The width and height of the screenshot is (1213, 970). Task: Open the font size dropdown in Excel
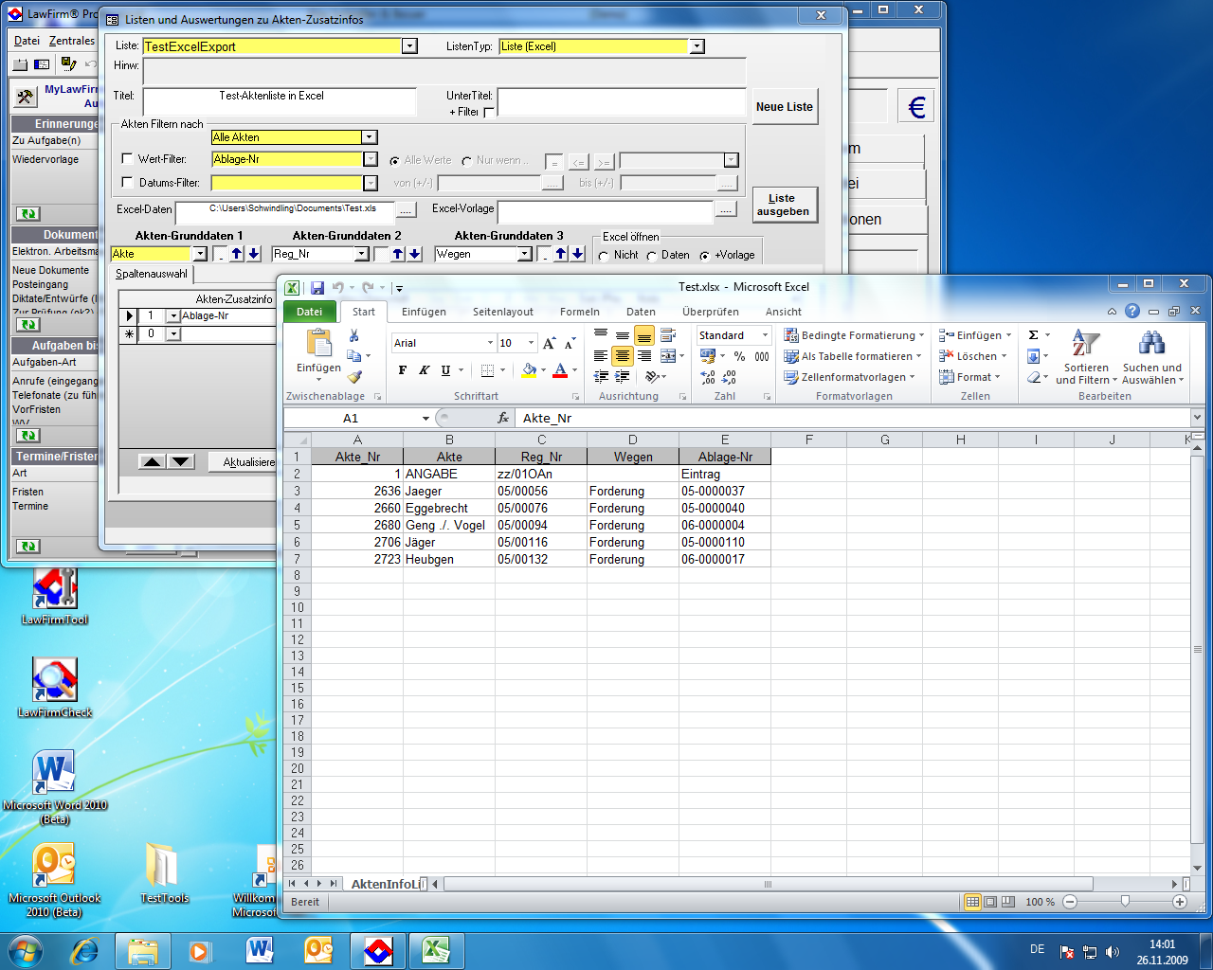(531, 343)
